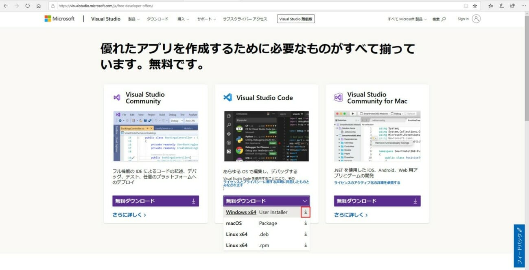The width and height of the screenshot is (529, 270).
Task: Click Visual Studio Community screenshot thumbnail
Action: click(155, 136)
